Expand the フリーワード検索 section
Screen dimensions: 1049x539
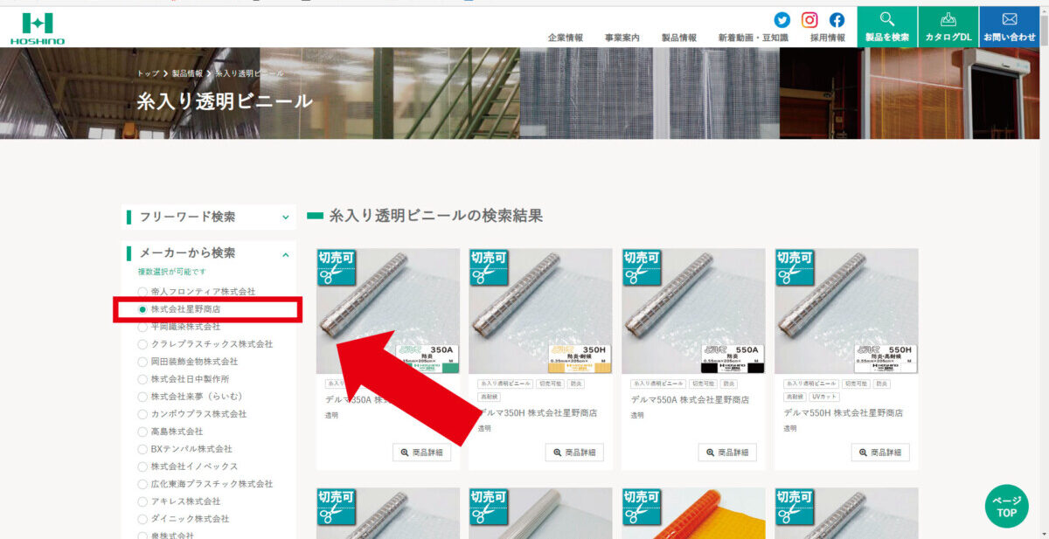pos(209,217)
